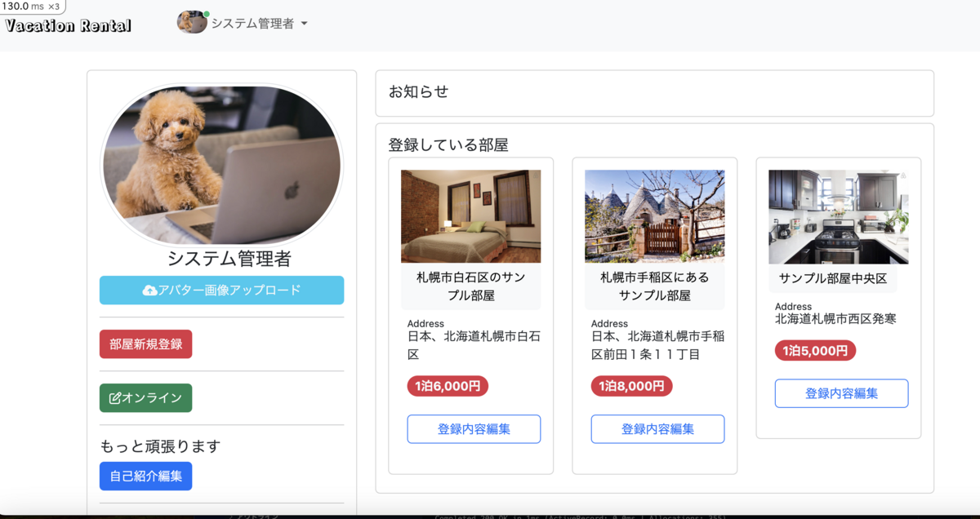
Task: Edit listing priced at 1泊5,000円
Action: (841, 393)
